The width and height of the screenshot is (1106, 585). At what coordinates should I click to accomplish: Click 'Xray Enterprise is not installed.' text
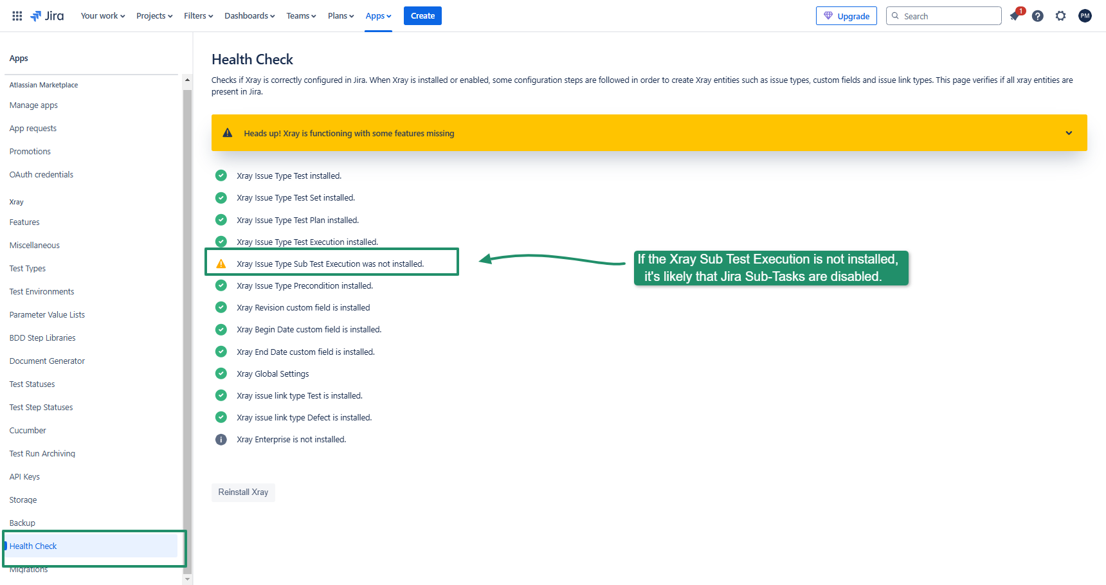(x=291, y=440)
